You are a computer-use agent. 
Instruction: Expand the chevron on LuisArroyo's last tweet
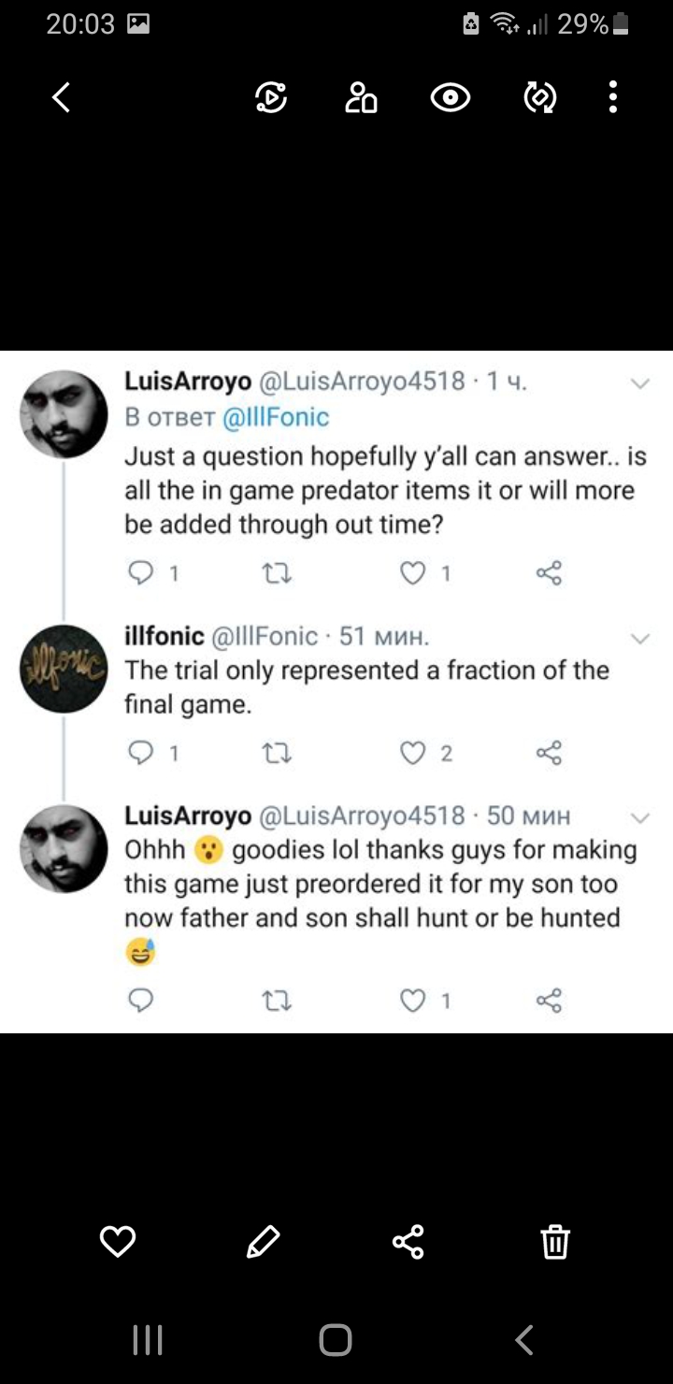tap(640, 818)
